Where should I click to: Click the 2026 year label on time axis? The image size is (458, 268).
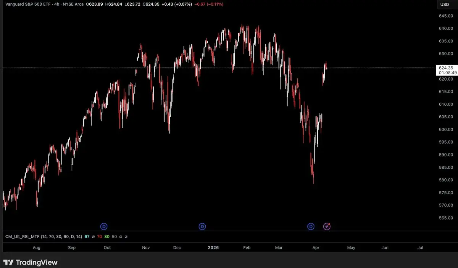coord(213,247)
